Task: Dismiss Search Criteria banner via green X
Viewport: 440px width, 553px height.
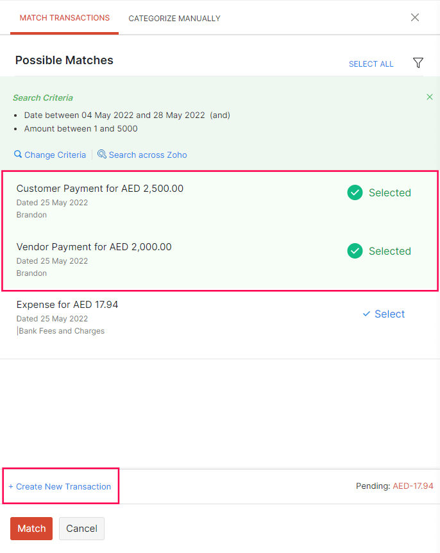Action: click(x=430, y=97)
